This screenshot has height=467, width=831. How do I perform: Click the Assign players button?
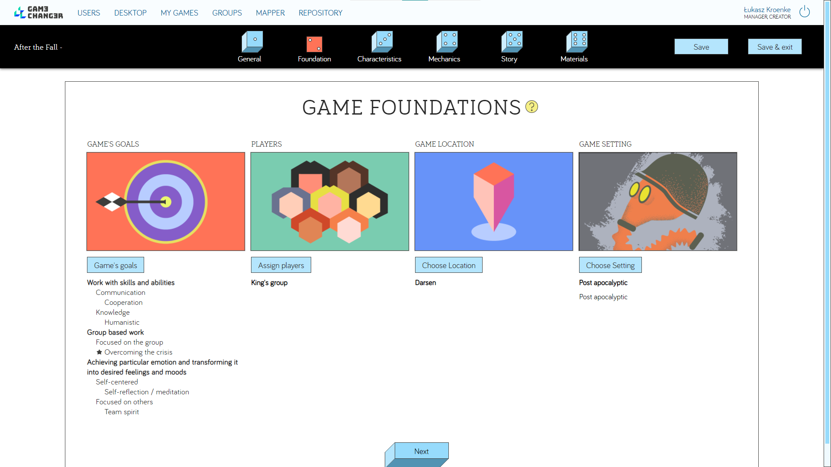(281, 265)
